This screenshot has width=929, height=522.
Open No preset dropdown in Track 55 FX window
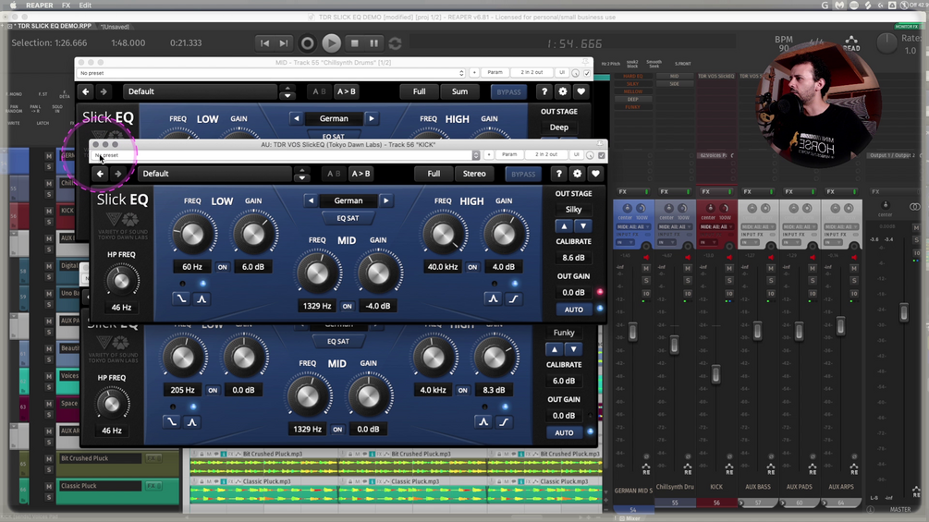click(x=271, y=73)
